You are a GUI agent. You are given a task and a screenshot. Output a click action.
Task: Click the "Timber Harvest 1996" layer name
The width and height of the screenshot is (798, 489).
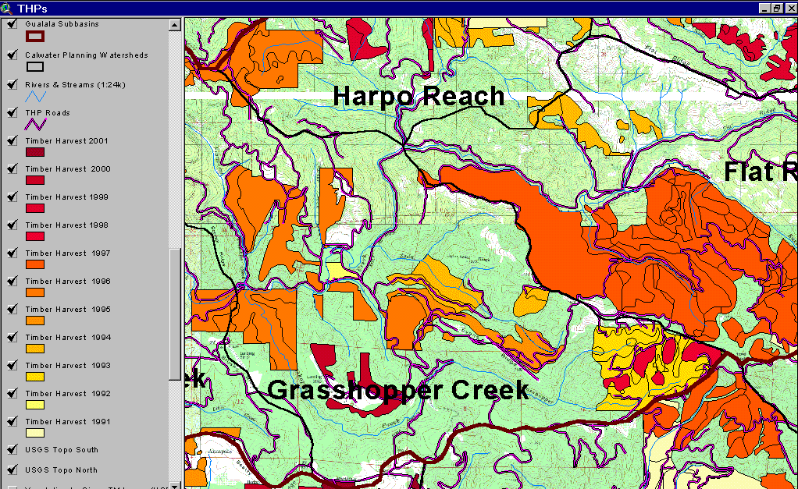coord(68,281)
